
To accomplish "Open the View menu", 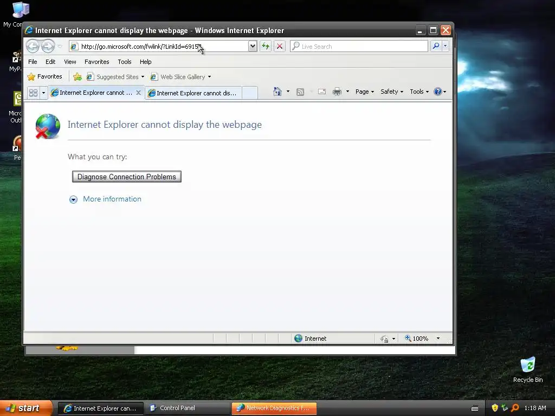I will click(70, 62).
